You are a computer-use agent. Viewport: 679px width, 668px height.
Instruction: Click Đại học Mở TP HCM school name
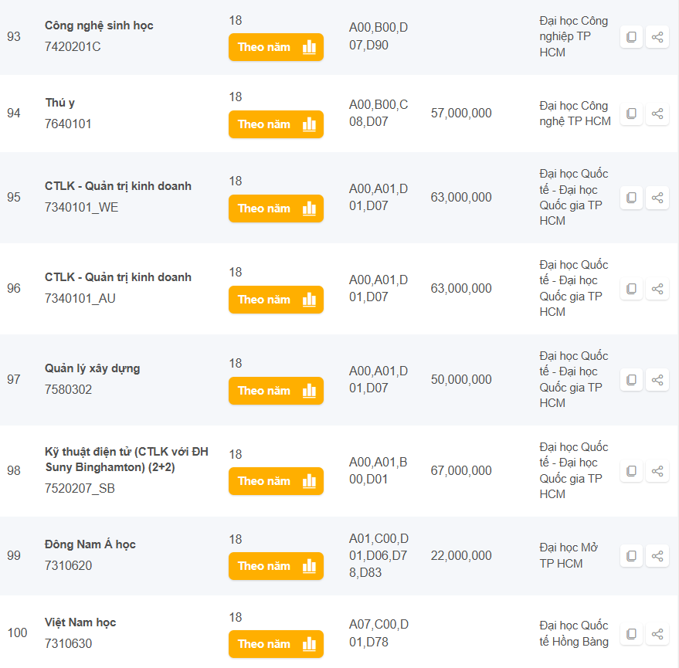[569, 555]
